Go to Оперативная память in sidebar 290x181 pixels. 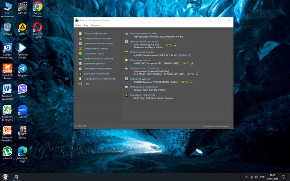(x=96, y=48)
